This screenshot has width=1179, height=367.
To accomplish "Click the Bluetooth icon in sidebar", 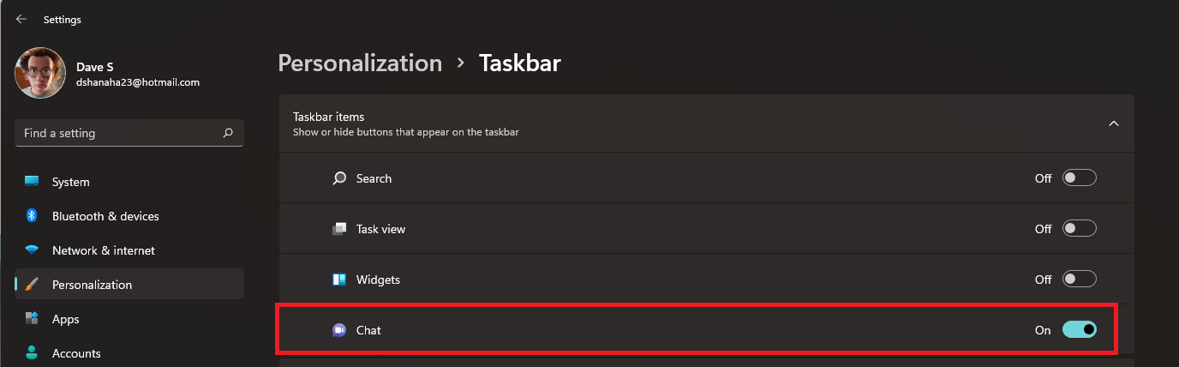I will [x=32, y=216].
